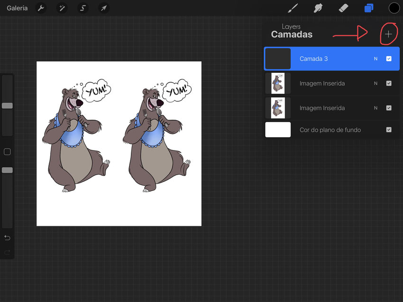Select the Eraser tool
This screenshot has height=302, width=403.
pyautogui.click(x=343, y=8)
